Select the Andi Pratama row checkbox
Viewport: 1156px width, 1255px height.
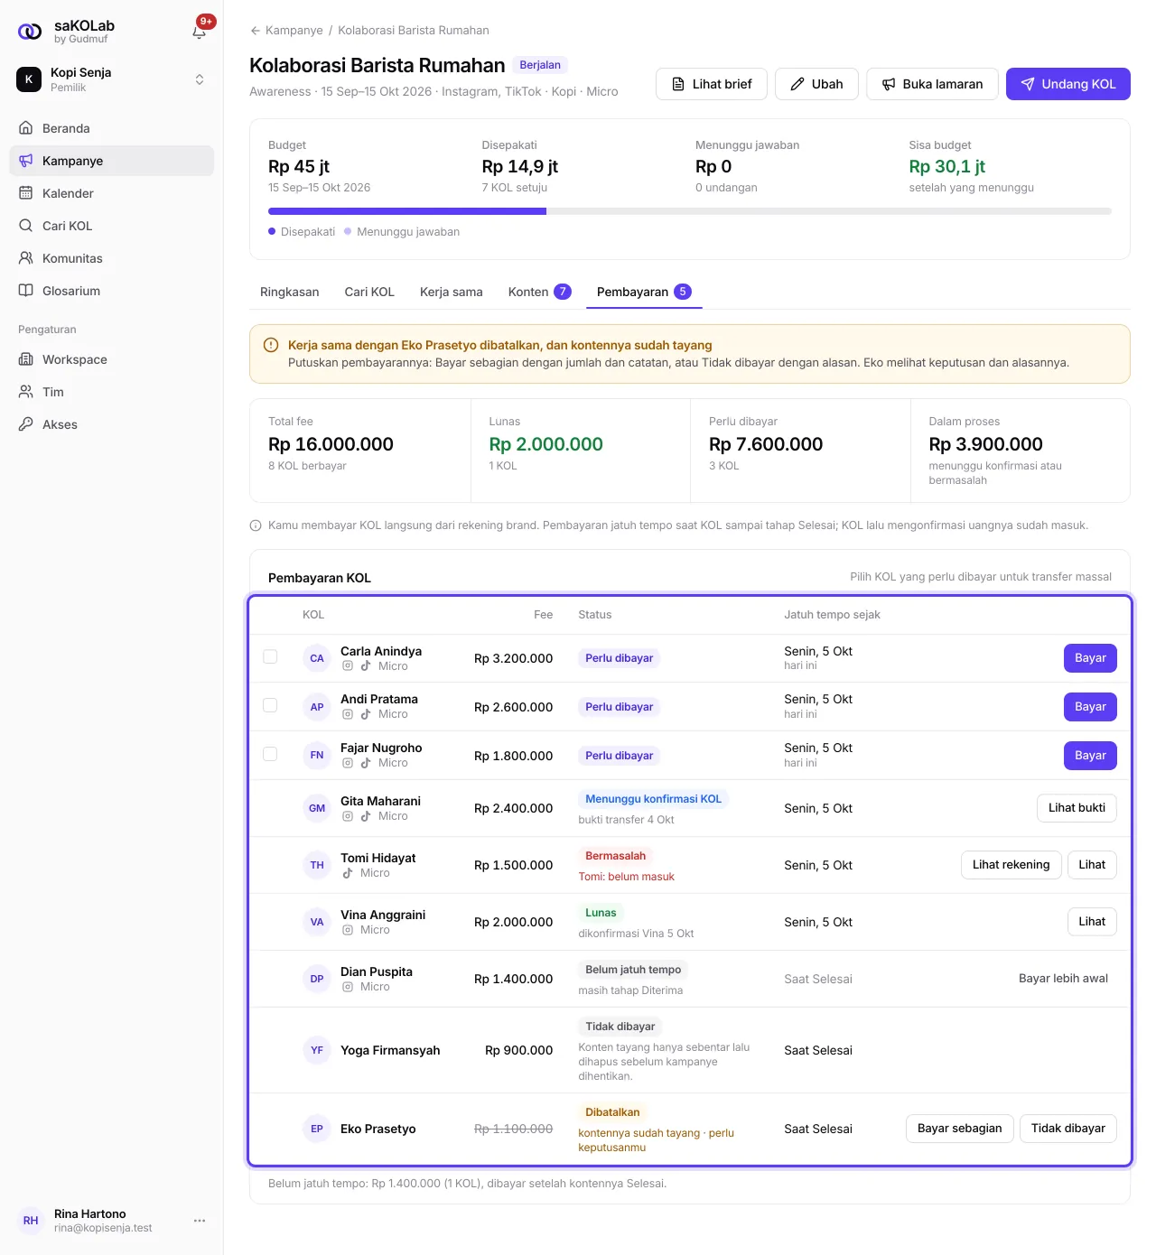[270, 705]
